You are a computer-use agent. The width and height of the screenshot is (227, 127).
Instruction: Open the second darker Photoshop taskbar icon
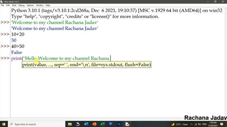coord(119,124)
